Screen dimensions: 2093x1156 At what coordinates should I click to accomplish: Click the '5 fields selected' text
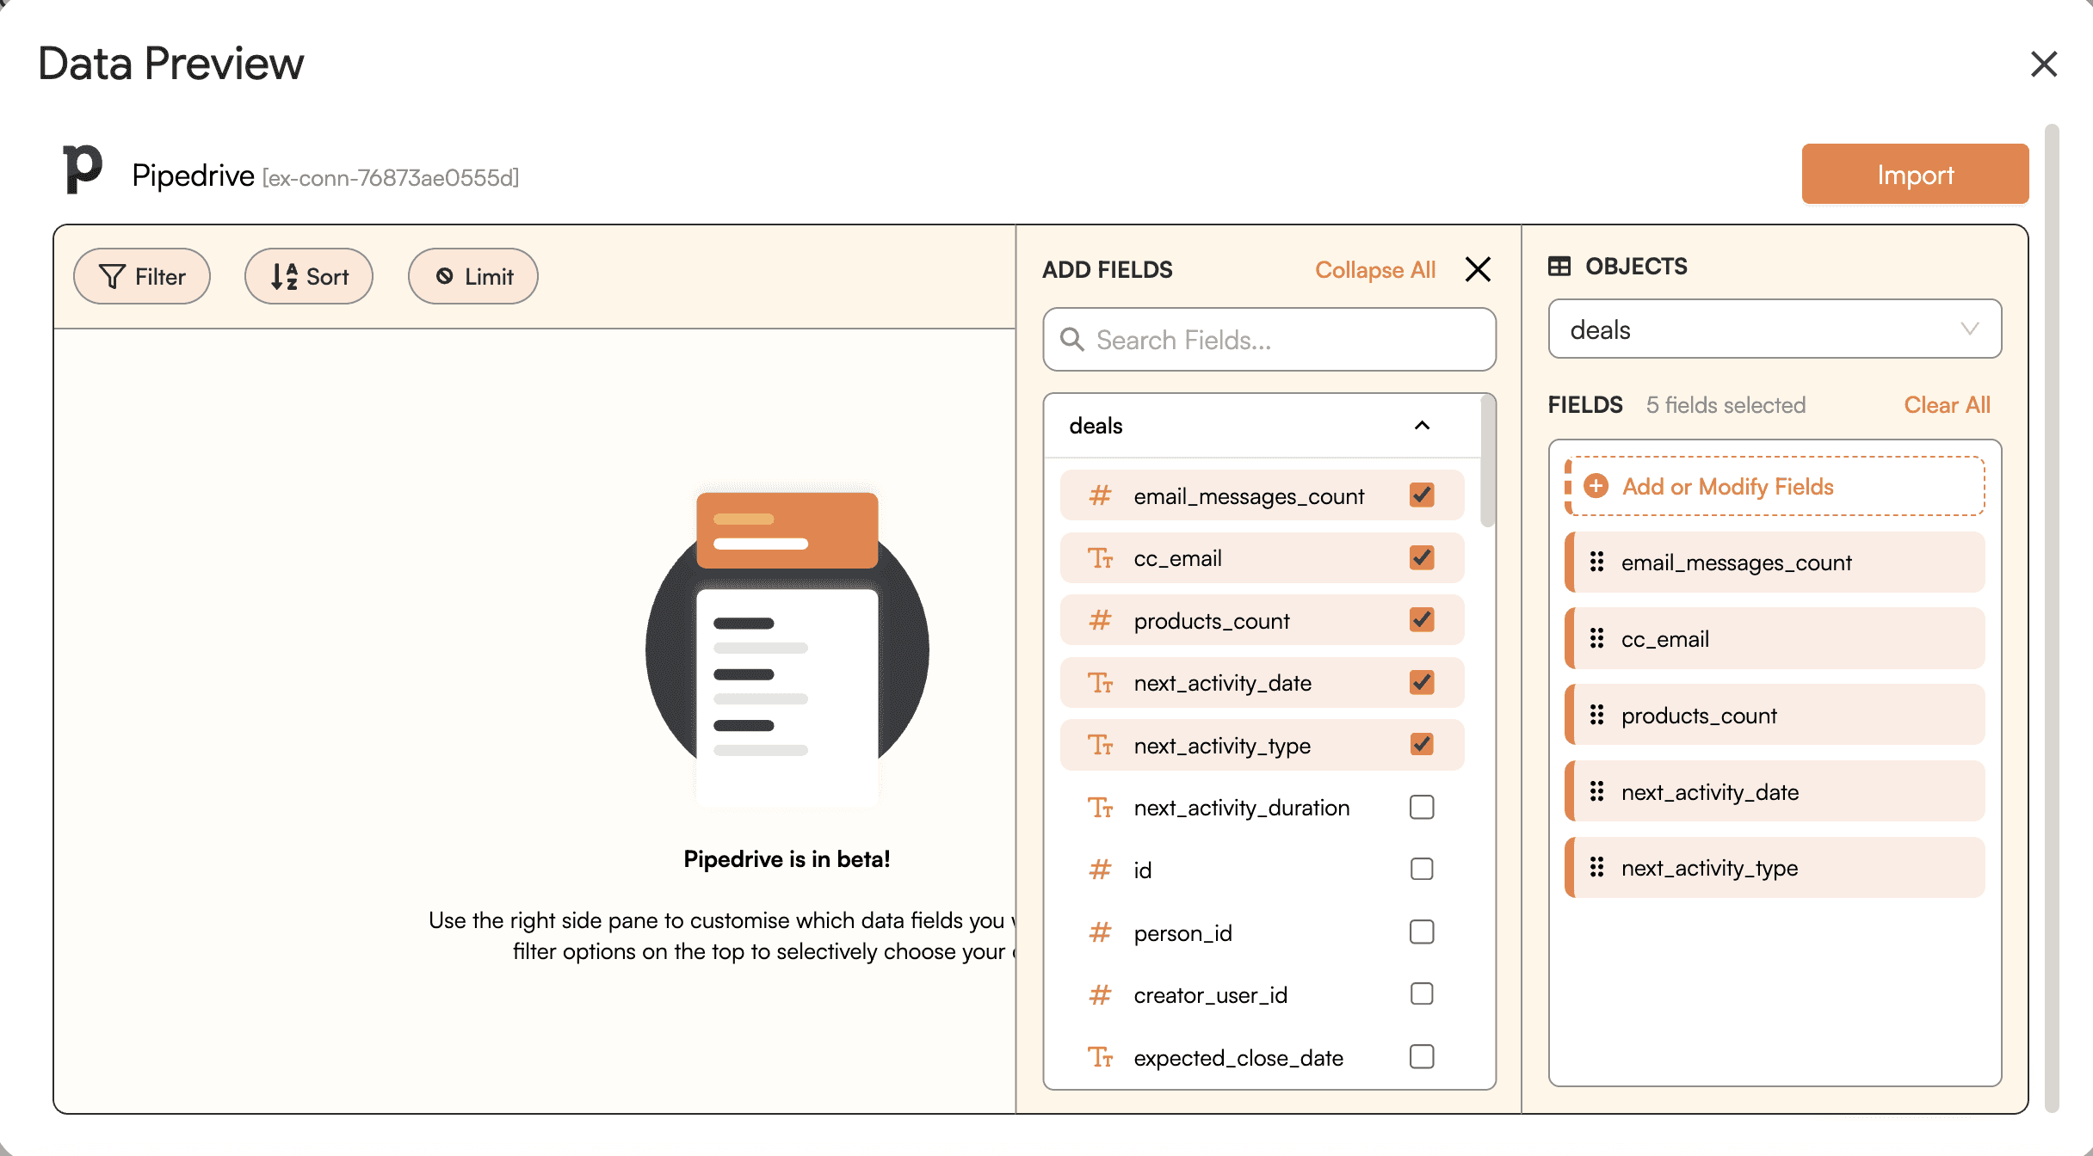pyautogui.click(x=1726, y=405)
